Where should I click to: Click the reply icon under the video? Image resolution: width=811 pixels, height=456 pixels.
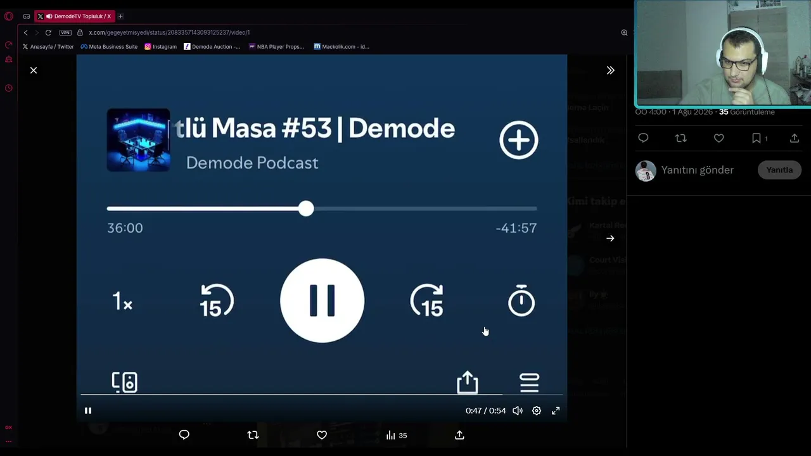[x=184, y=435]
